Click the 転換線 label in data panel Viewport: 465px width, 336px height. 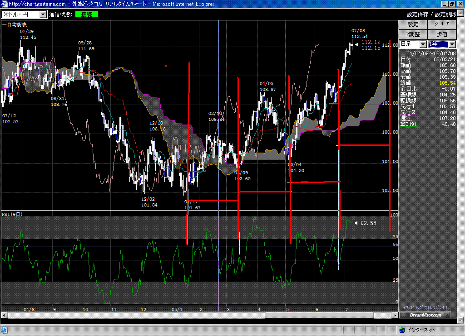tap(408, 101)
